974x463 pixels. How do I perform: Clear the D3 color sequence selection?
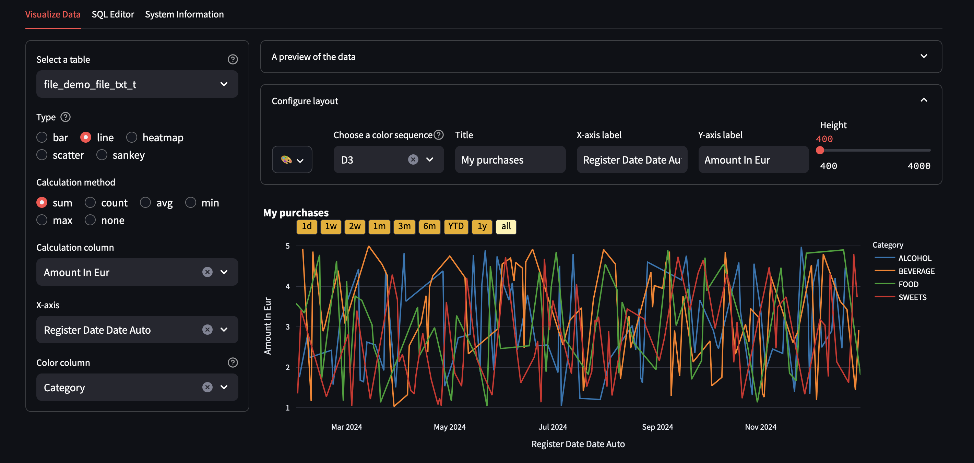(413, 159)
